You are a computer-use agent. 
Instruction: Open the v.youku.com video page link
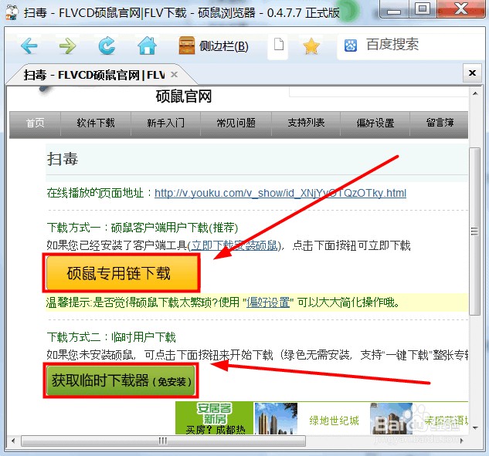click(x=280, y=193)
